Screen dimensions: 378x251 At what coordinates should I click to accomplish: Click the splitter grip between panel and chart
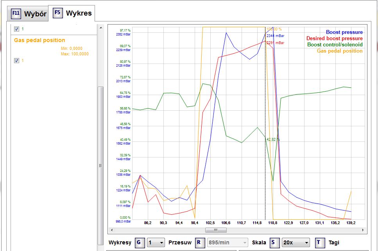[x=100, y=165]
